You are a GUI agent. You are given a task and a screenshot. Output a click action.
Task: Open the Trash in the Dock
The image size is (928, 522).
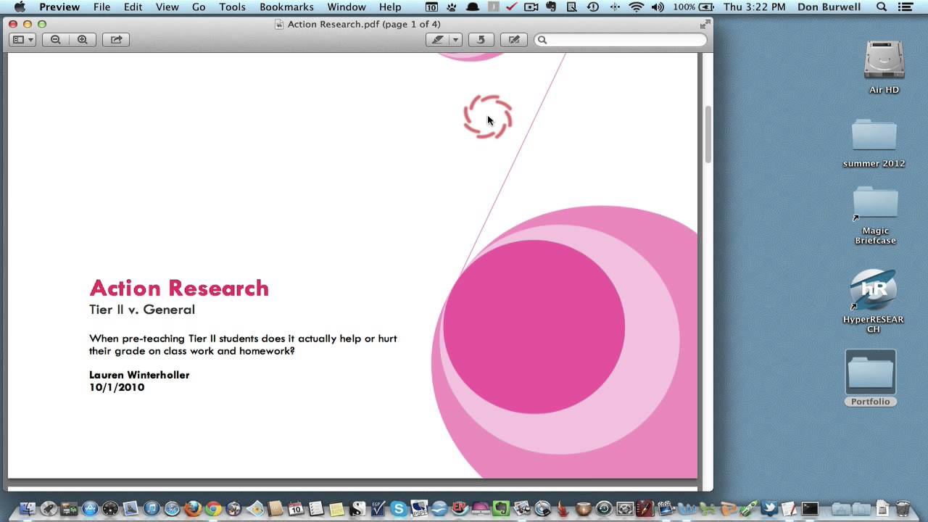click(x=903, y=509)
